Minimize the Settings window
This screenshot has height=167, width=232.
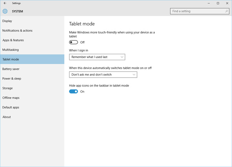point(209,3)
